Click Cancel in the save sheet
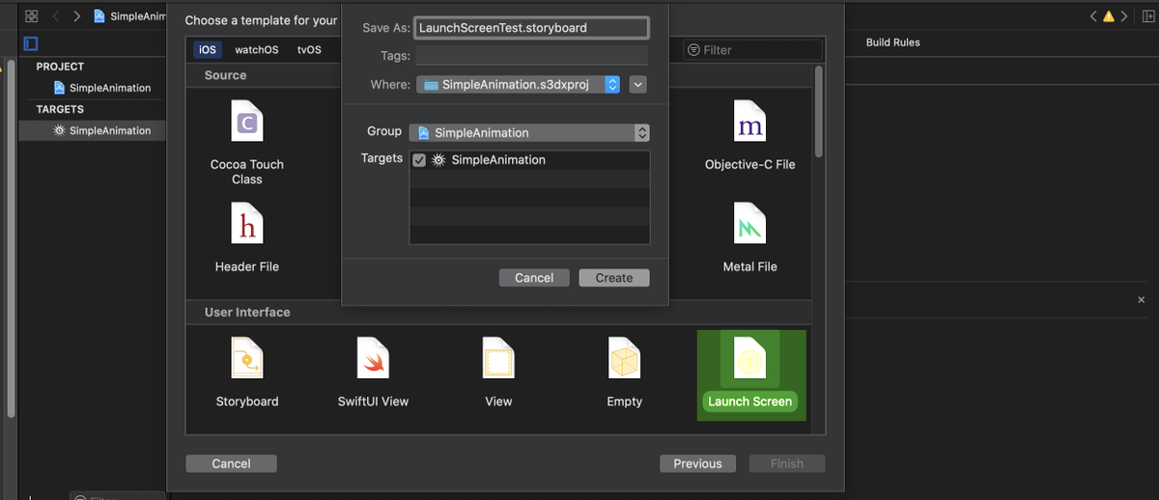The height and width of the screenshot is (500, 1159). [534, 278]
